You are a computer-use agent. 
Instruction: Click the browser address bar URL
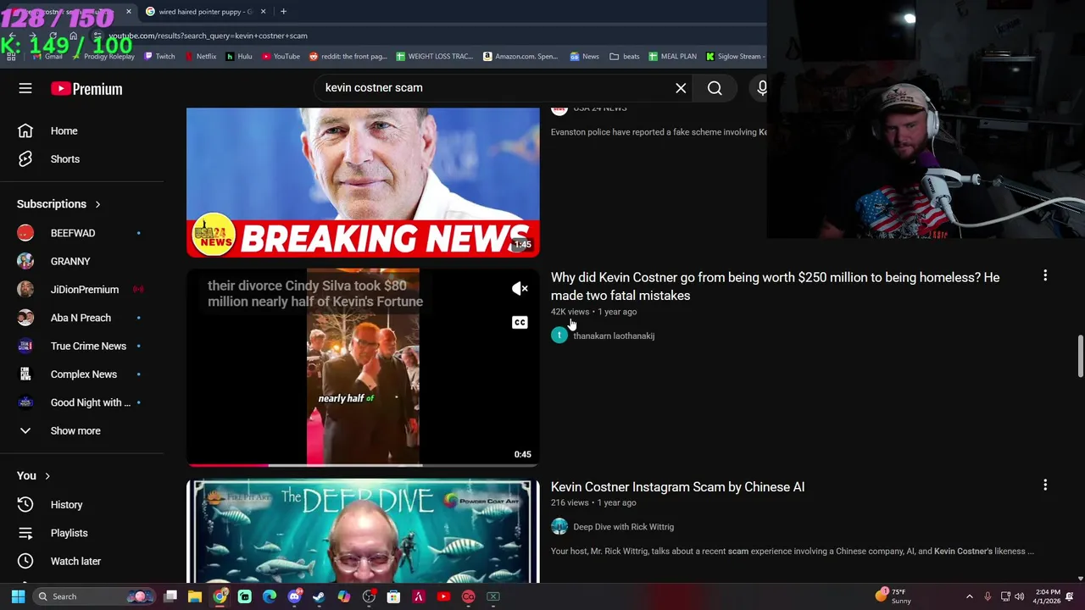(x=208, y=36)
